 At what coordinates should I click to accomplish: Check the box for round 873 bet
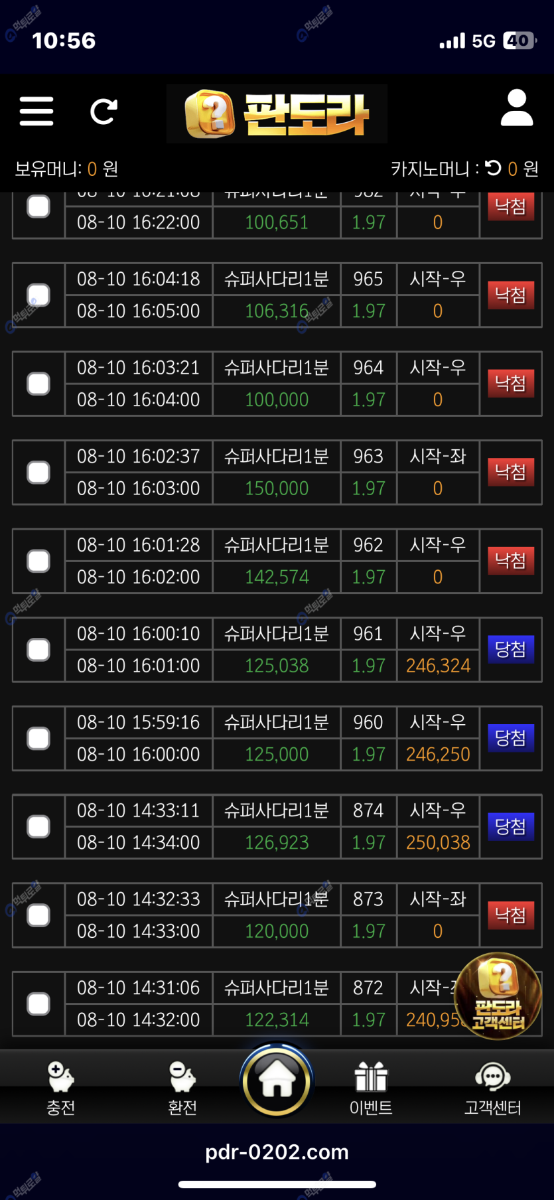pyautogui.click(x=38, y=915)
